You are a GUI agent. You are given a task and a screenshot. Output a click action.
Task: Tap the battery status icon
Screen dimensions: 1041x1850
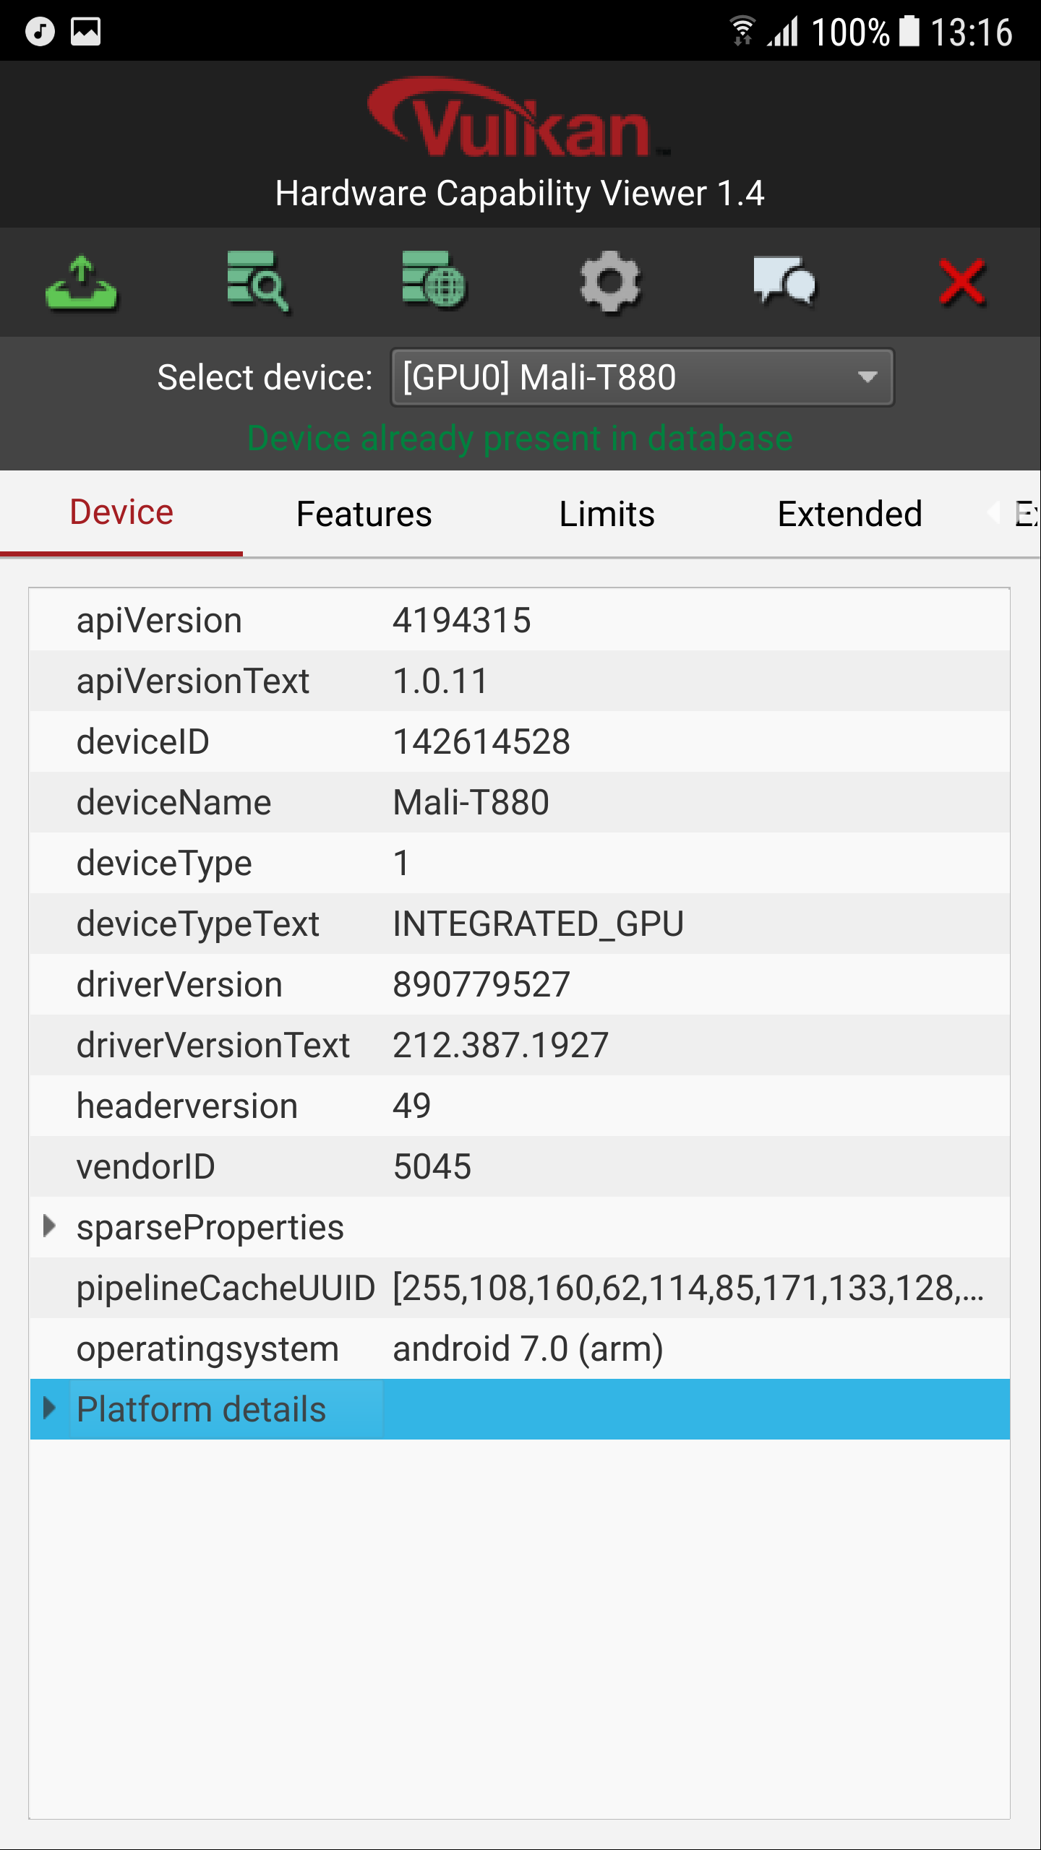909,31
